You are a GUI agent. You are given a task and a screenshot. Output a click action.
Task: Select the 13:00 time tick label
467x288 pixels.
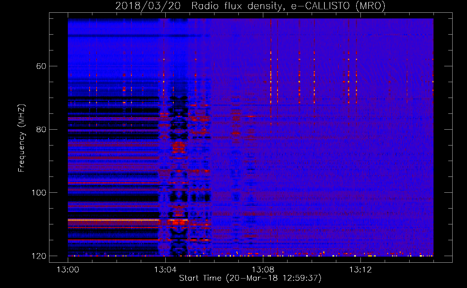68,270
